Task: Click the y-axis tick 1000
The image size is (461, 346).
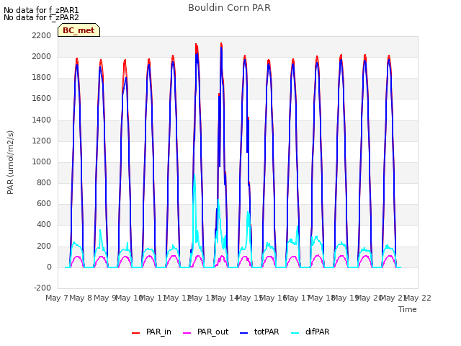Action: (x=42, y=161)
